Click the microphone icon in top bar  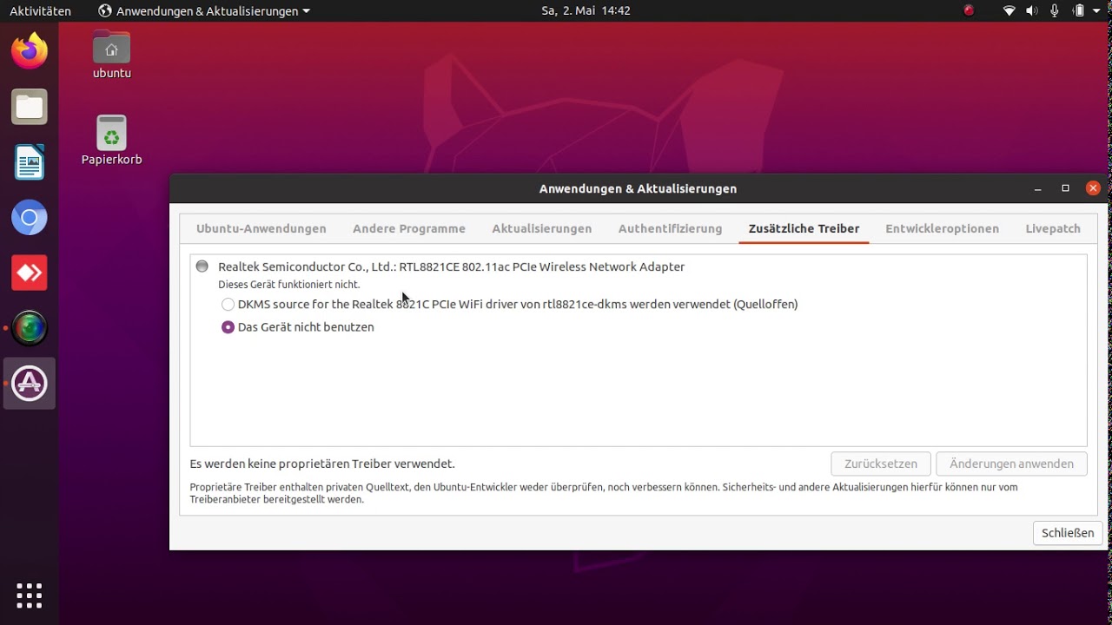tap(1055, 11)
